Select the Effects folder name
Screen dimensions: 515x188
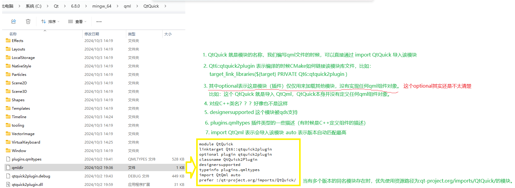coord(18,41)
